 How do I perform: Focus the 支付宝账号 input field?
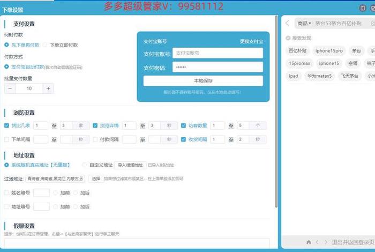tap(217, 53)
